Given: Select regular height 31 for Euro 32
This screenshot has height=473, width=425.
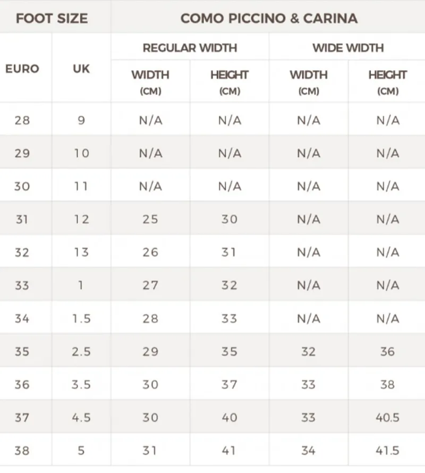Looking at the screenshot, I should (x=229, y=252).
